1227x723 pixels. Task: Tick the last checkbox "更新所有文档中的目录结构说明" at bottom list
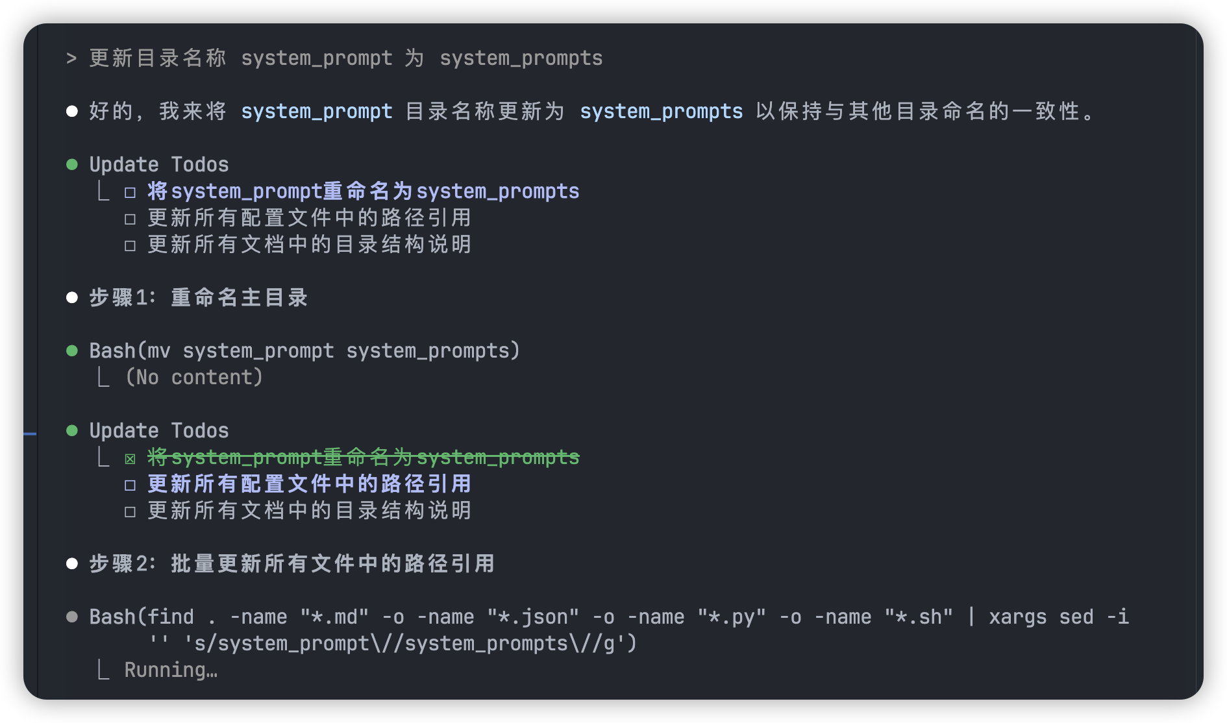coord(130,512)
